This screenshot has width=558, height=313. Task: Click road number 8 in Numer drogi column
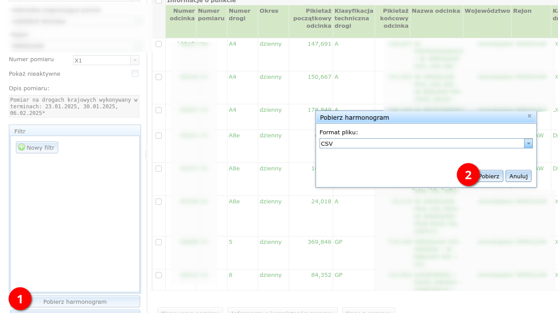(x=231, y=275)
